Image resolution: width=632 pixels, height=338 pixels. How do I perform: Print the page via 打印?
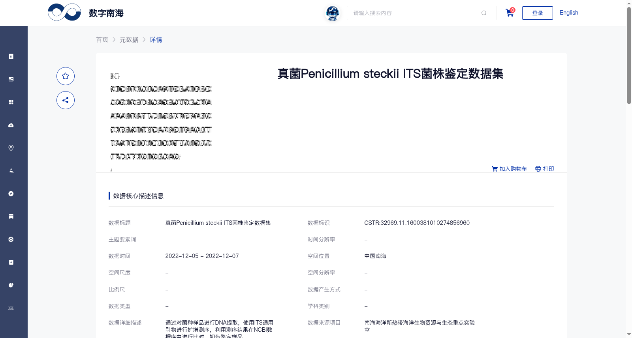(x=545, y=169)
